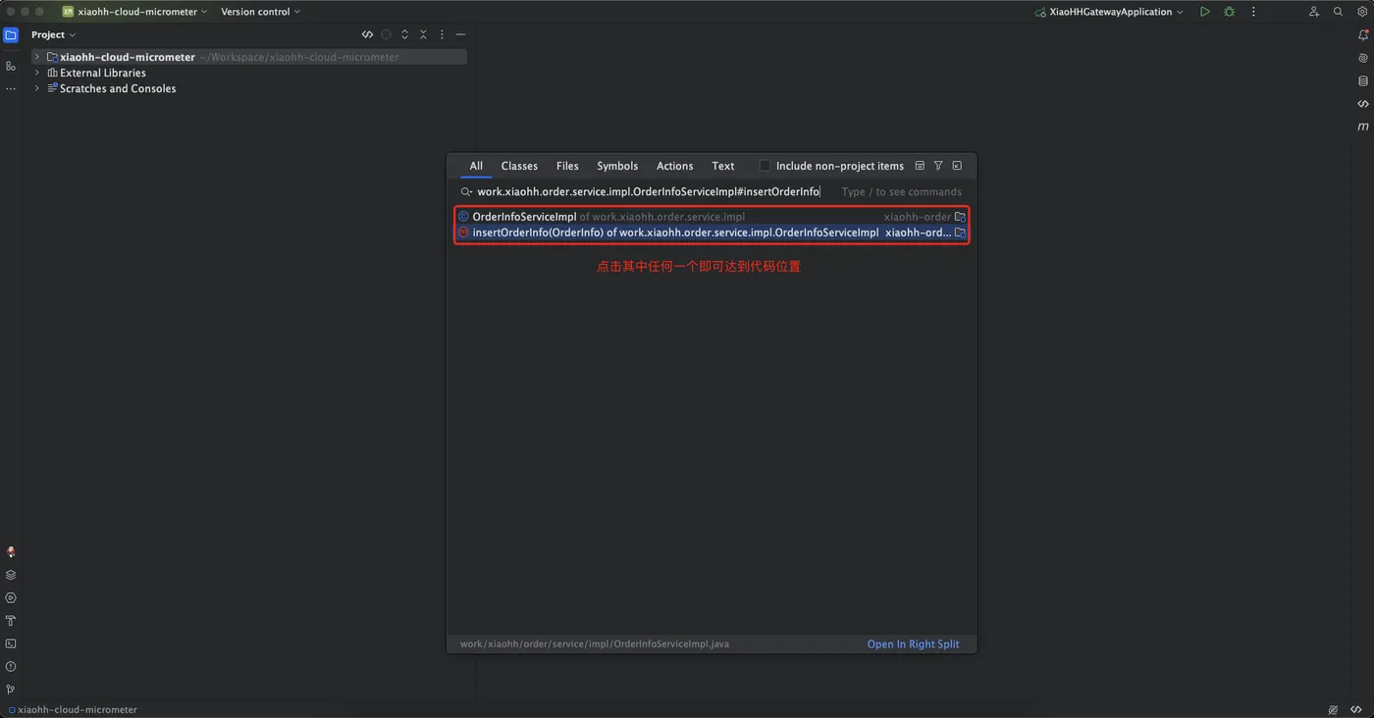Click the code-brackets icon in Project panel header

pos(367,34)
